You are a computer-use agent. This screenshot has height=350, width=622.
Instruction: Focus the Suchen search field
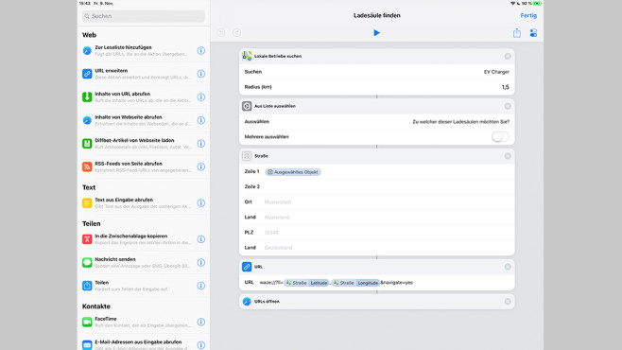pyautogui.click(x=143, y=16)
